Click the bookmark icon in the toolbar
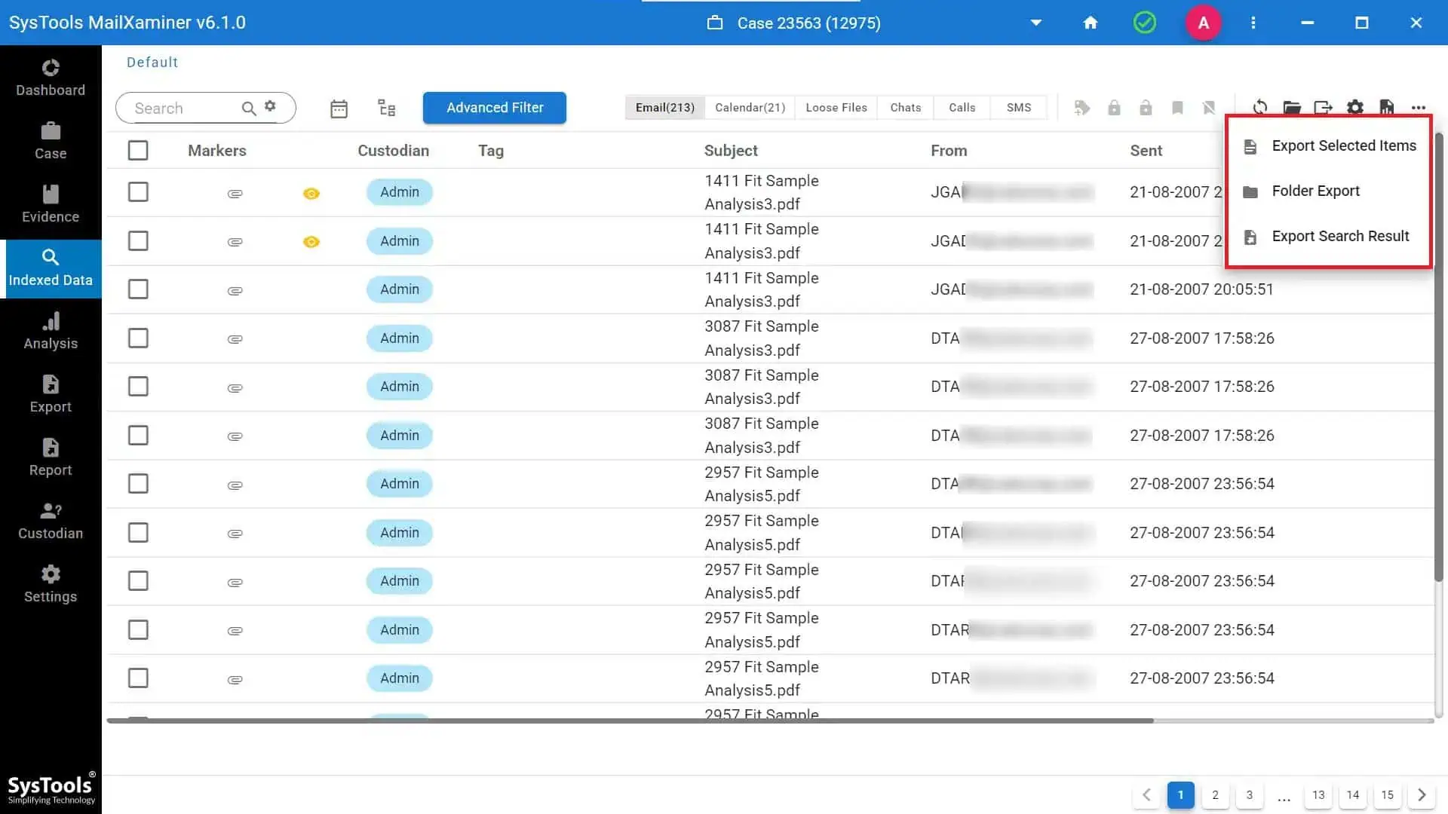This screenshot has width=1448, height=814. point(1177,107)
